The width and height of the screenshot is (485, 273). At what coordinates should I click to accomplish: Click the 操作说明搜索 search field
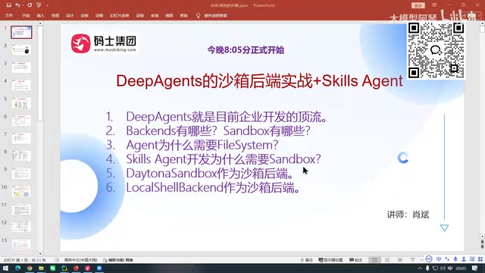(215, 15)
